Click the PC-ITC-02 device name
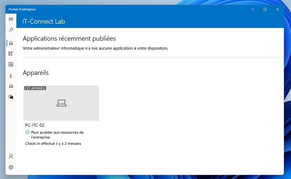This screenshot has width=291, height=179. [35, 125]
